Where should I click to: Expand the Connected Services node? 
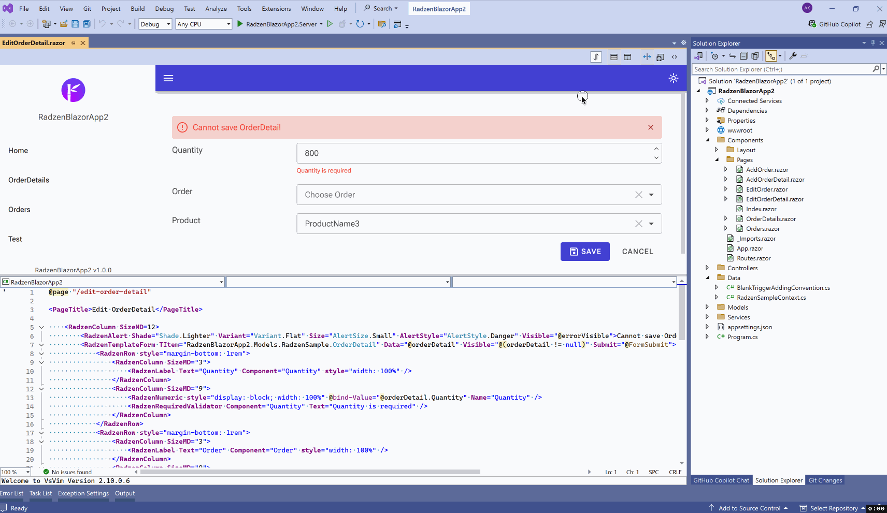tap(707, 101)
